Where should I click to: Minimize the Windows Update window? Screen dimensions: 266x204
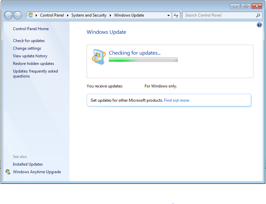click(x=235, y=6)
